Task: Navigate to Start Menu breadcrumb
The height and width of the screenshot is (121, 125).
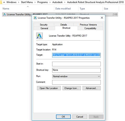Action: click(27, 2)
